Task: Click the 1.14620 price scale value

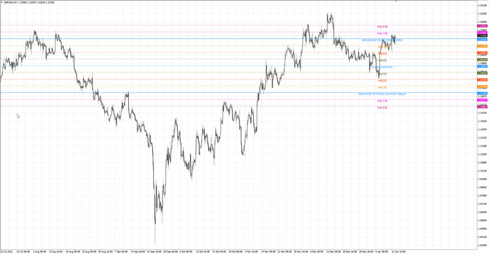Action: (x=482, y=121)
